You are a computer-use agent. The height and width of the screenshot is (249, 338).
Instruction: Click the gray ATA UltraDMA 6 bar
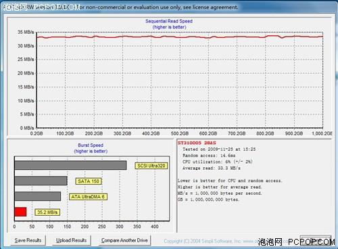(x=38, y=196)
